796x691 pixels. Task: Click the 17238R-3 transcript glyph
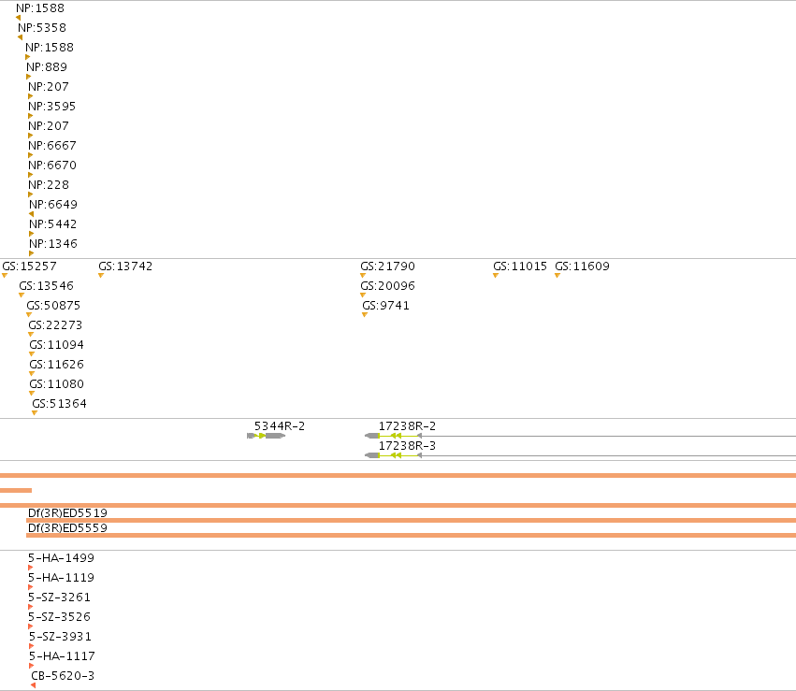[x=580, y=455]
